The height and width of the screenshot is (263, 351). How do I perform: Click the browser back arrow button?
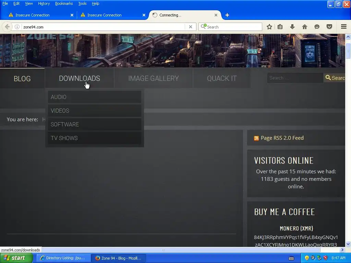coord(7,27)
